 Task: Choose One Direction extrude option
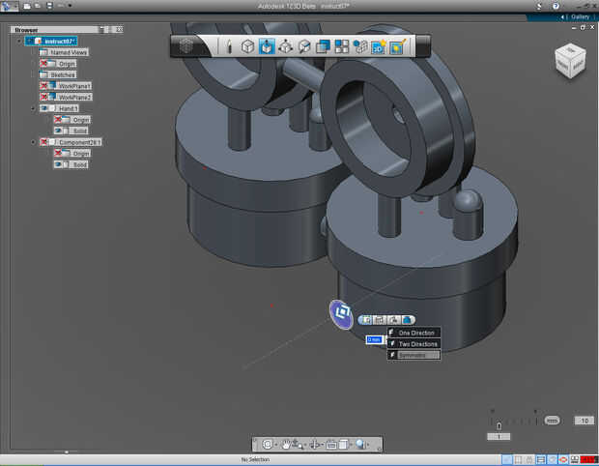[x=414, y=333]
